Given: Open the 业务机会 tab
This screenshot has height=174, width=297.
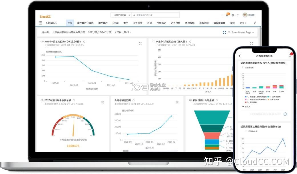Looking at the screenshot, I should click(x=138, y=23).
